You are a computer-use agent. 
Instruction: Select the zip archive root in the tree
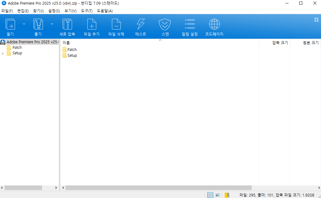tap(29, 42)
